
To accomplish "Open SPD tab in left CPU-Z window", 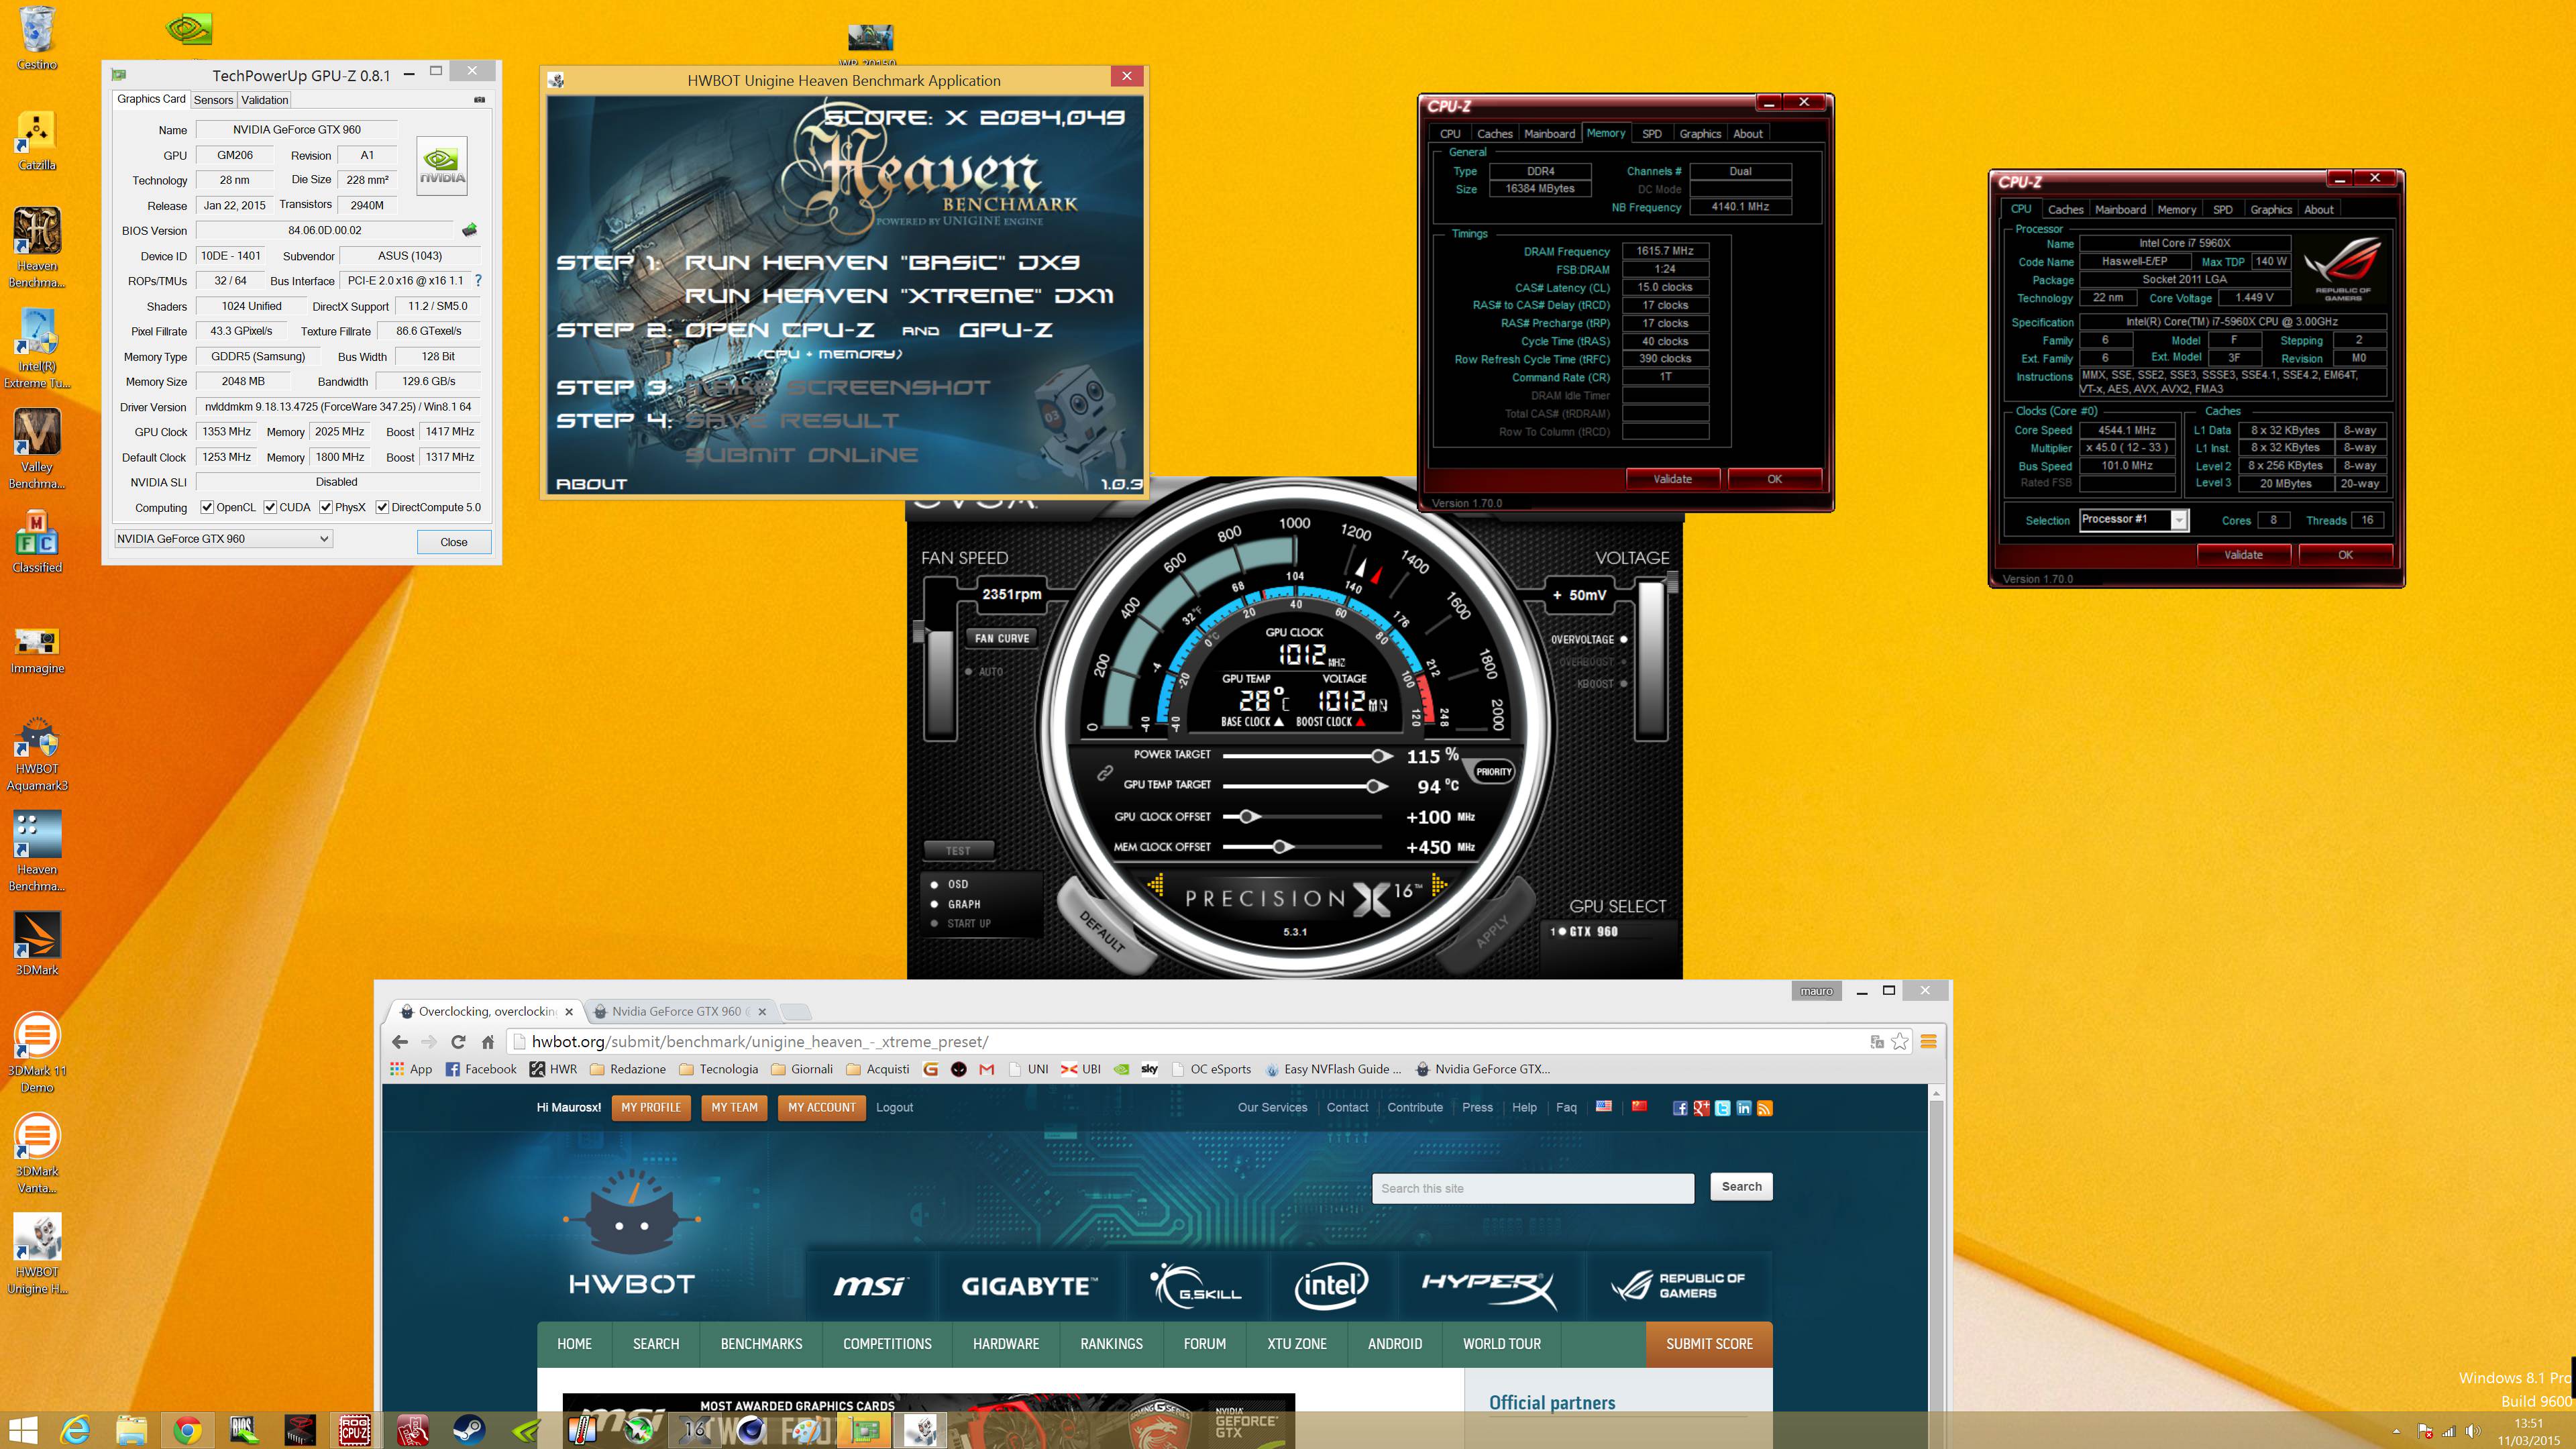I will (1652, 134).
